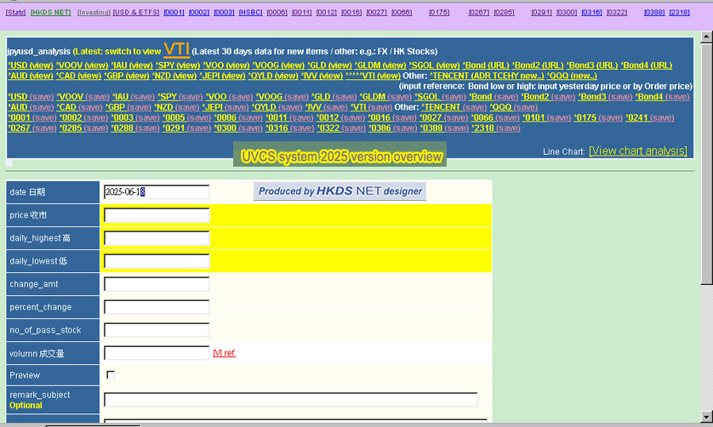This screenshot has height=427, width=713.
Task: Focus the change_amt input field
Action: (157, 284)
